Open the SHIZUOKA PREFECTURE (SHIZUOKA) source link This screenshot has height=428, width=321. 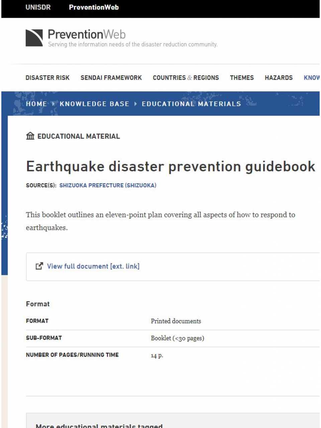(x=108, y=185)
